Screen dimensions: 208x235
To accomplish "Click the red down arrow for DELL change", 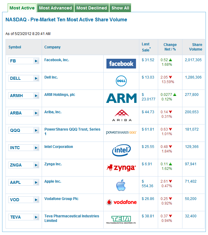I will 170,77.
